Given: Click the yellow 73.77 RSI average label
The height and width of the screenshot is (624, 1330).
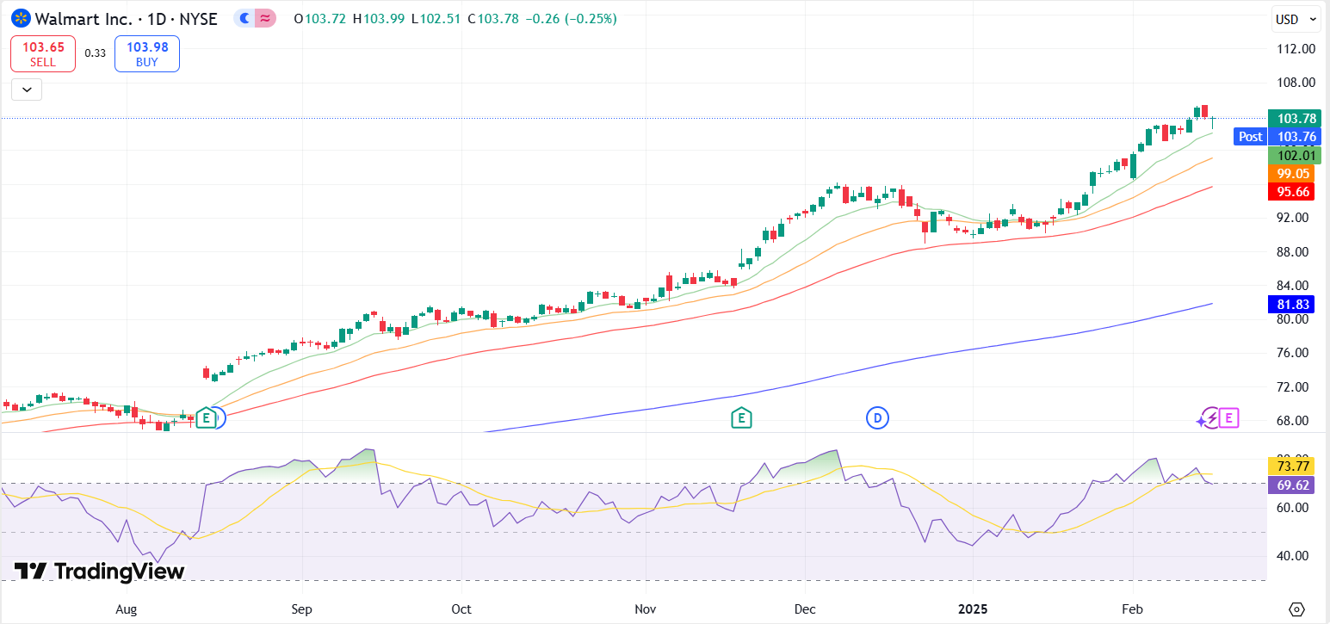Looking at the screenshot, I should [x=1291, y=466].
